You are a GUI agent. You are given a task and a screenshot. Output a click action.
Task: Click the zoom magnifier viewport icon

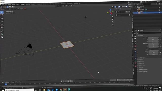[x=113, y=17]
